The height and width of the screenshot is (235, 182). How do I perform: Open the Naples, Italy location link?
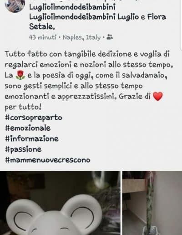click(x=82, y=37)
